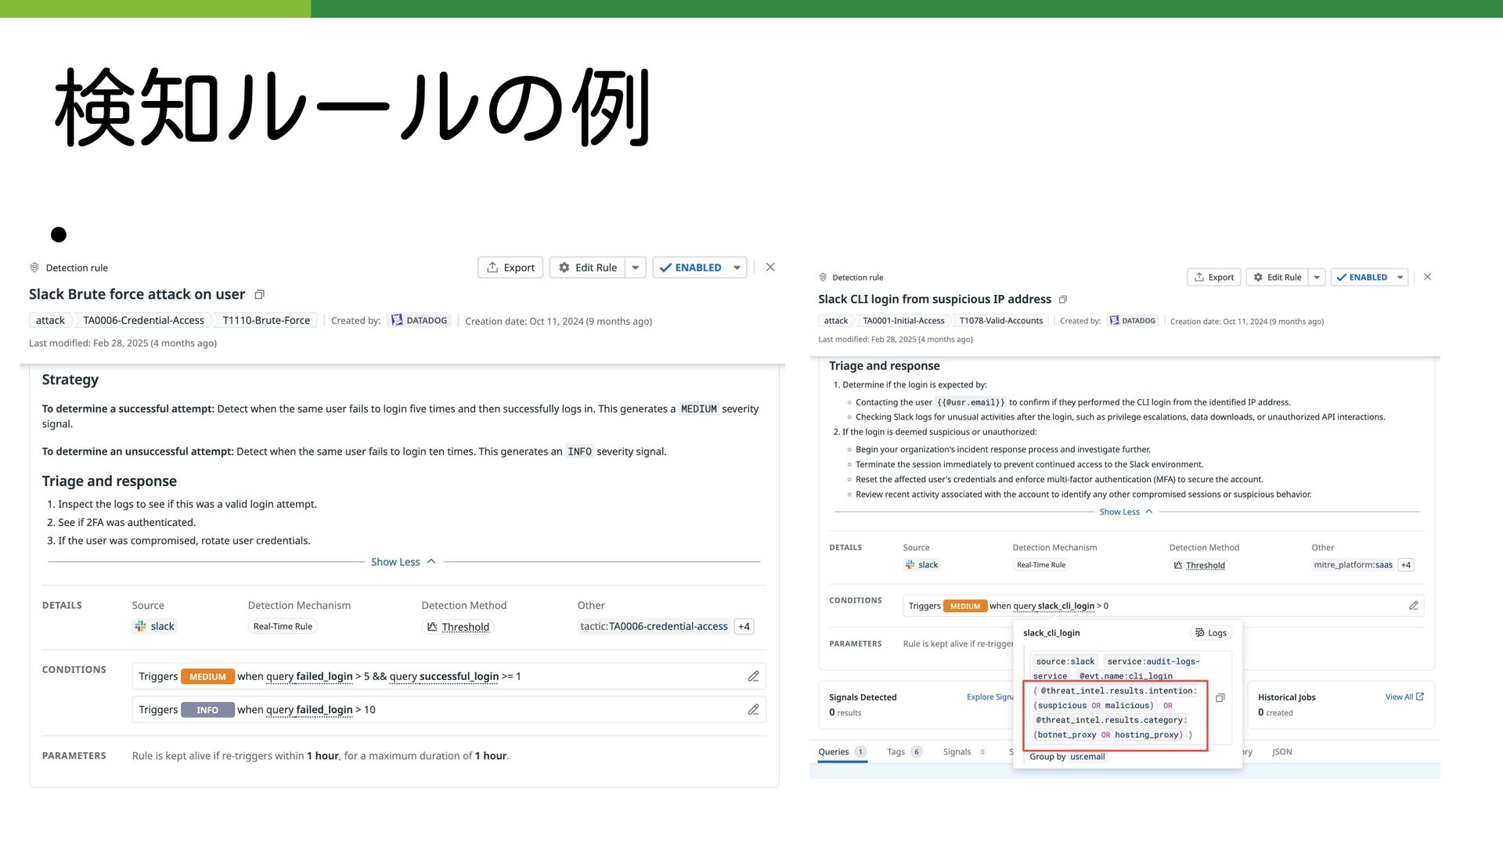This screenshot has width=1503, height=846.
Task: Click Threshold detection method in Brute force details
Action: [459, 627]
